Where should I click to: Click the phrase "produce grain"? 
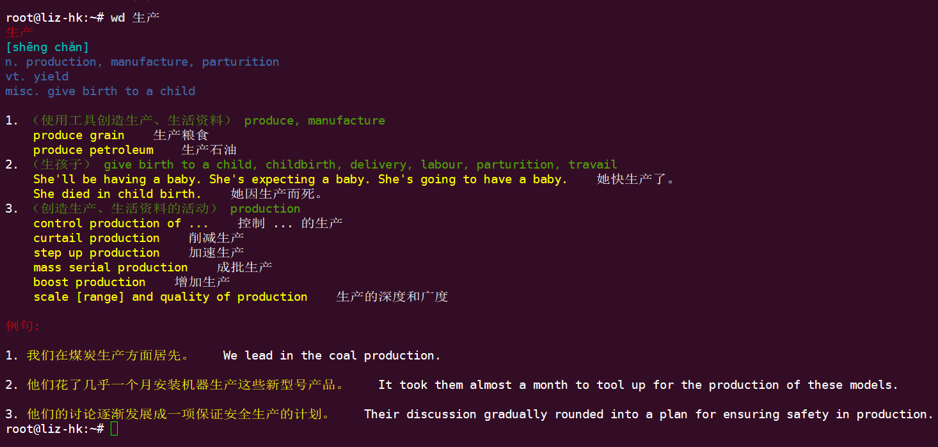(x=79, y=135)
